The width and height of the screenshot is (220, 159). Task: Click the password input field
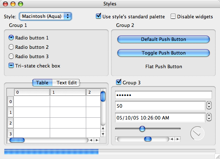(x=163, y=95)
